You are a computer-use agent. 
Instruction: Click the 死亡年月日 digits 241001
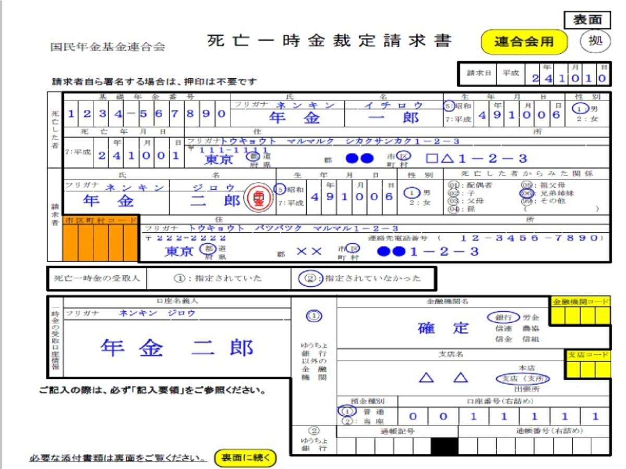(x=138, y=155)
